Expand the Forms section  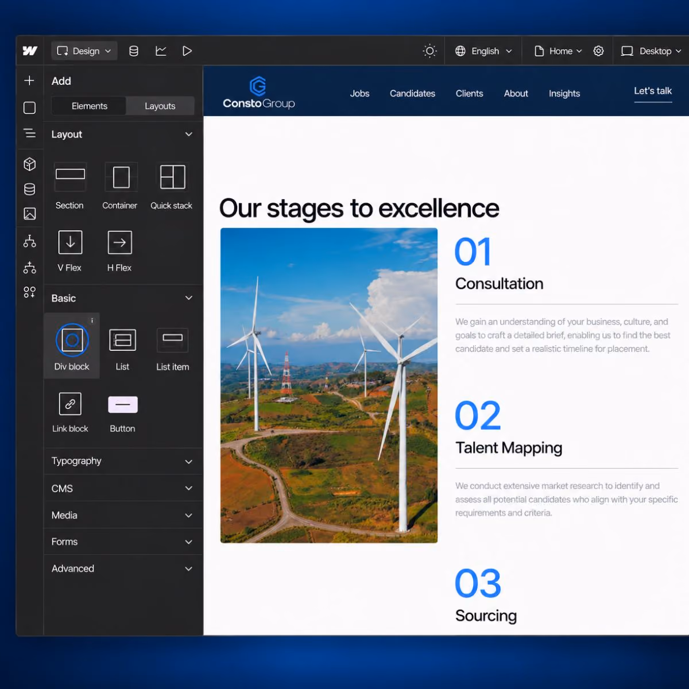tap(123, 541)
